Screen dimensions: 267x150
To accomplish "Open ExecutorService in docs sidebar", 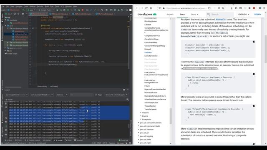I will [x=151, y=56].
